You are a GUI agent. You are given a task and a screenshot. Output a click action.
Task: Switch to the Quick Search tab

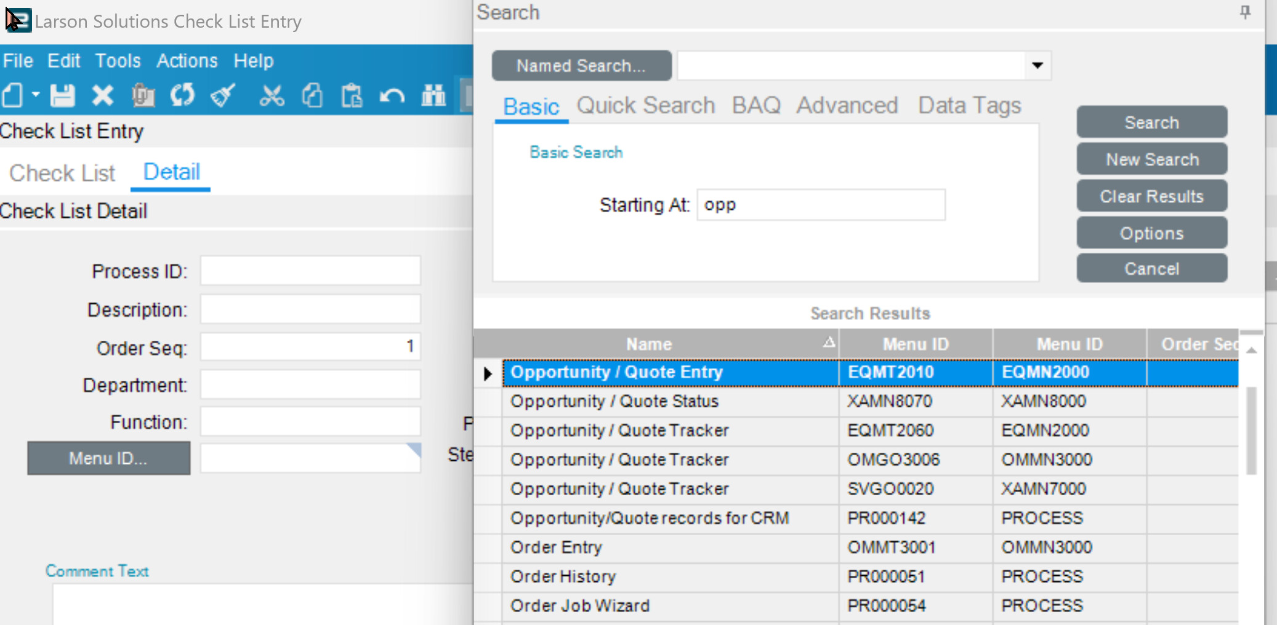(x=646, y=106)
